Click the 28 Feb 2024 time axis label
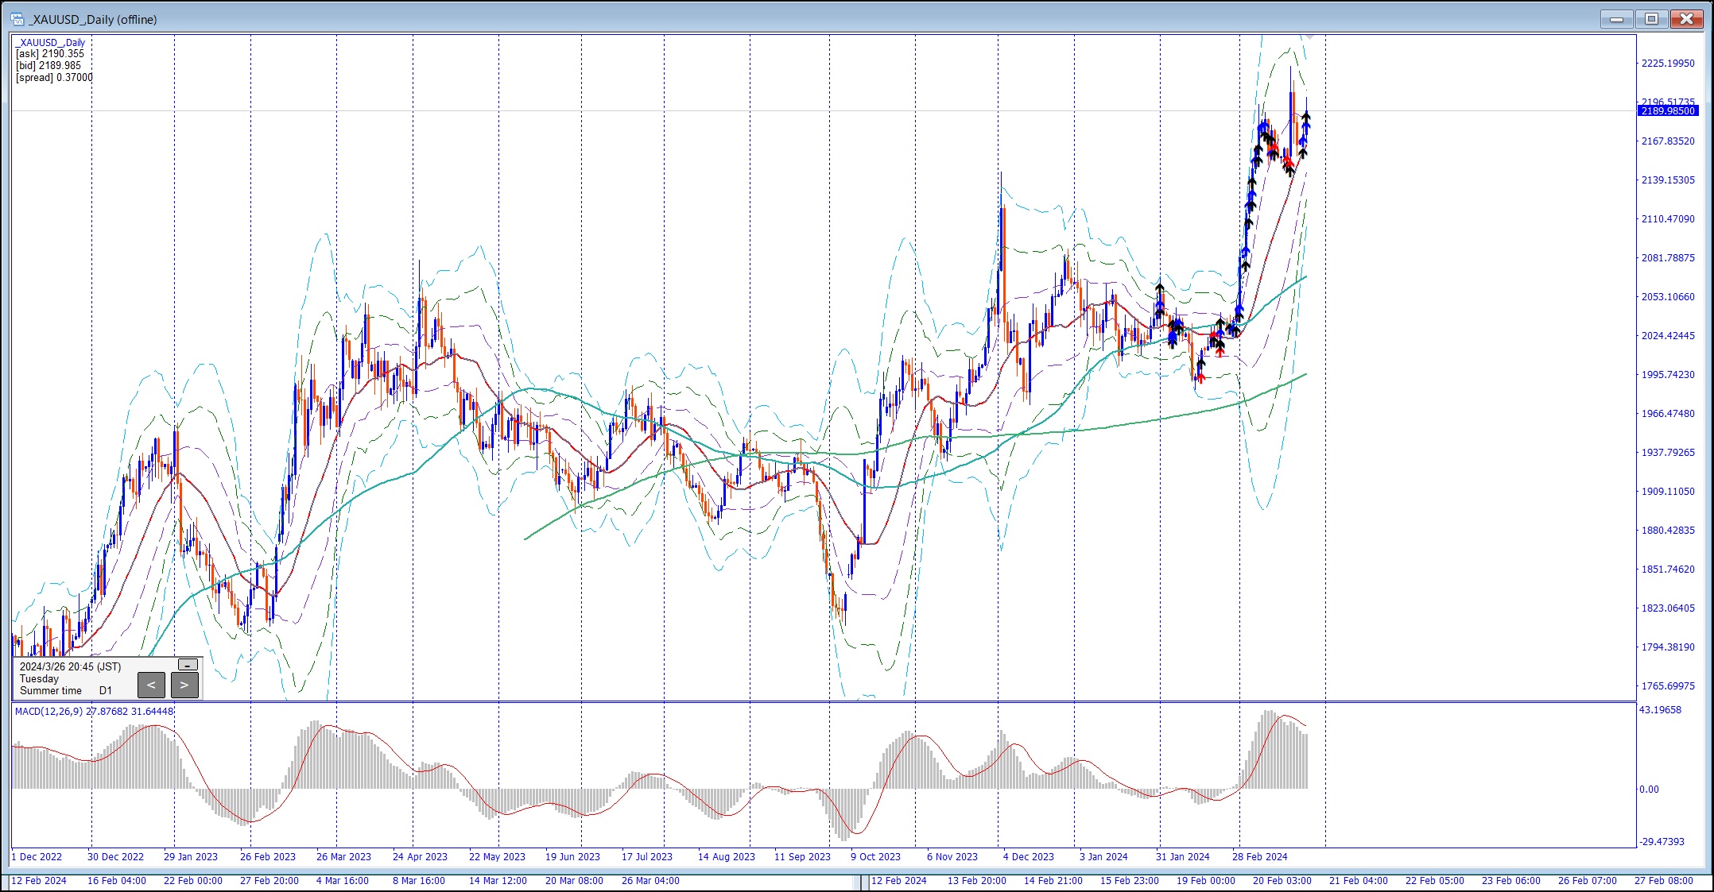The width and height of the screenshot is (1714, 892). point(1259,857)
